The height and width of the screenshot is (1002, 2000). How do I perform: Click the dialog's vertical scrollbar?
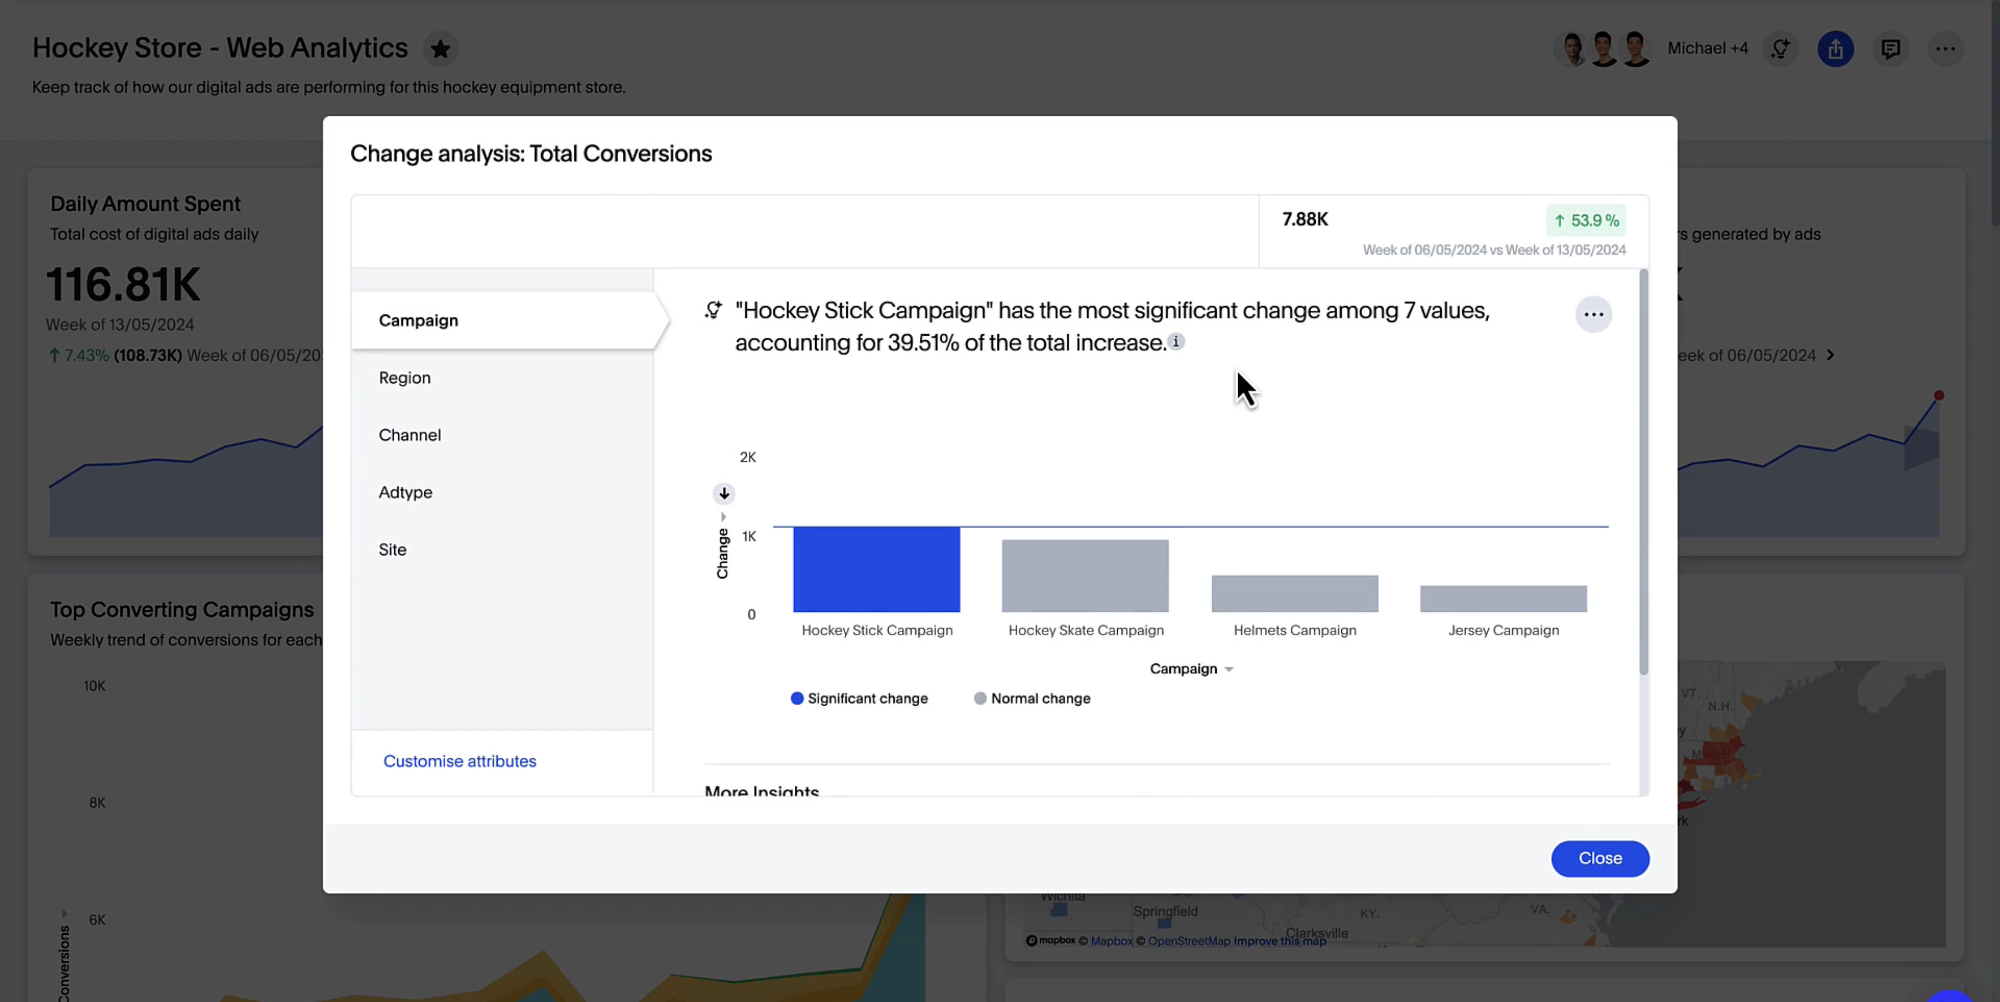point(1643,472)
